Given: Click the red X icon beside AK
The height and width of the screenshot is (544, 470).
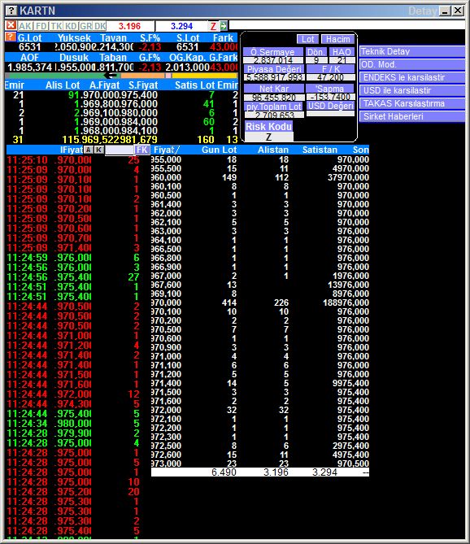Looking at the screenshot, I should pyautogui.click(x=11, y=26).
